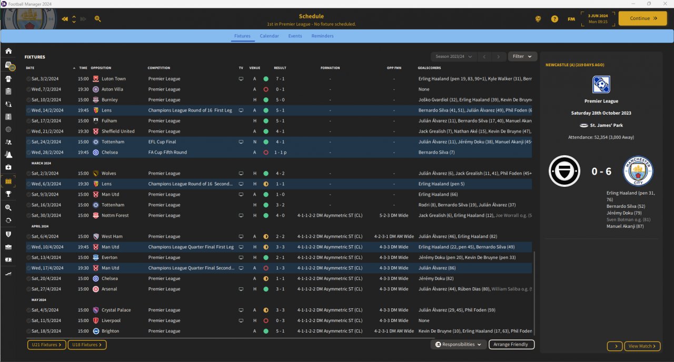Open the Data Hub icon in sidebar
Viewport: 674px width, 362px height.
[8, 129]
